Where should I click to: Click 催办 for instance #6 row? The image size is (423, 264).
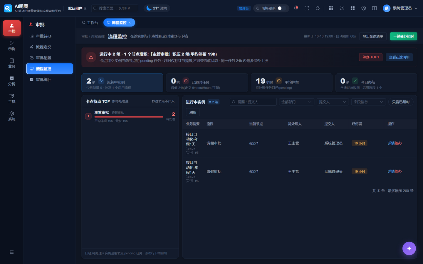coord(398,171)
